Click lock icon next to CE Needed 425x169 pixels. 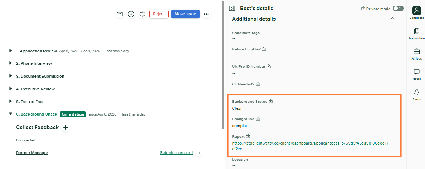(258, 84)
